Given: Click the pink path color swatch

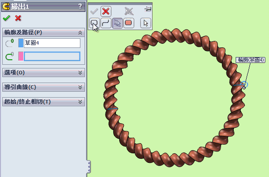Looking at the screenshot, I should pos(21,57).
